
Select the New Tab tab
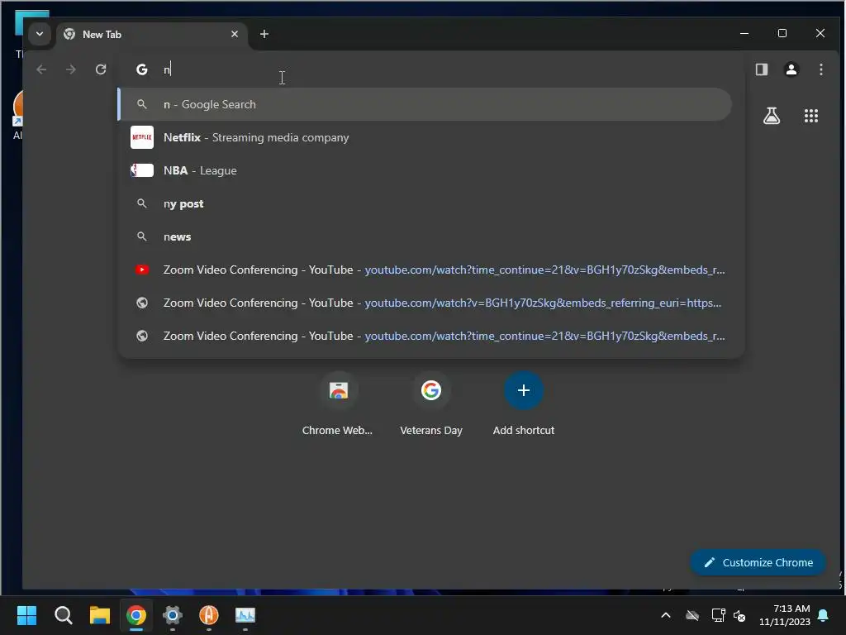152,35
